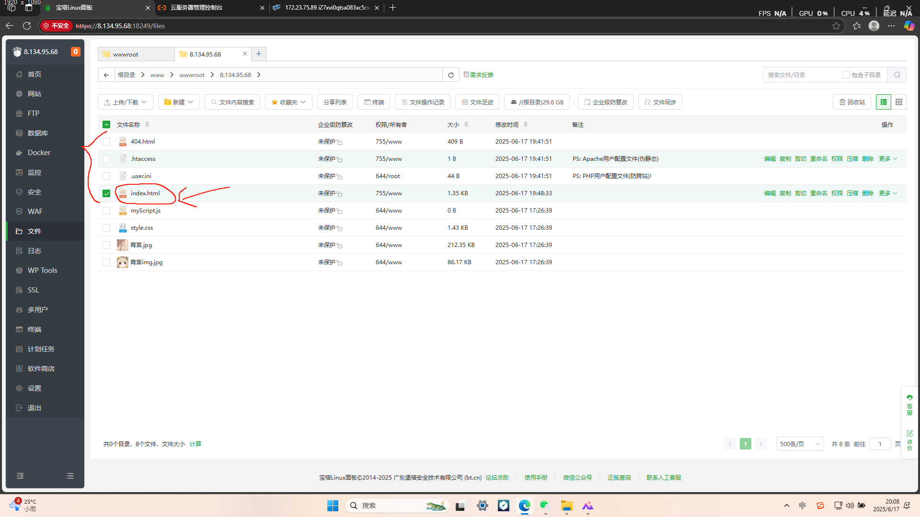Viewport: 920px width, 517px height.
Task: Click the 日志 log sidebar icon
Action: 19,251
